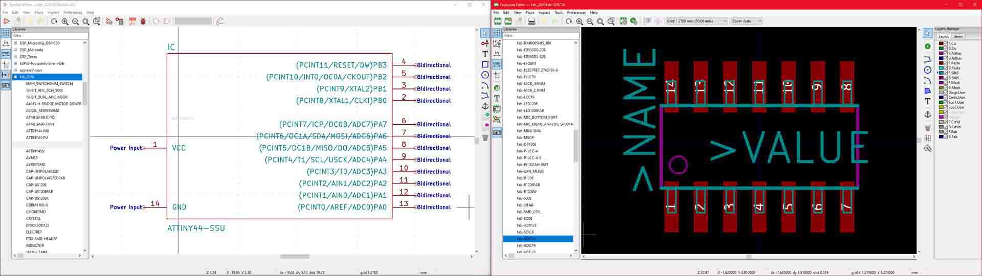Click Zoom In in Symbol Editor toolbar
Image resolution: width=982 pixels, height=276 pixels.
[x=65, y=21]
